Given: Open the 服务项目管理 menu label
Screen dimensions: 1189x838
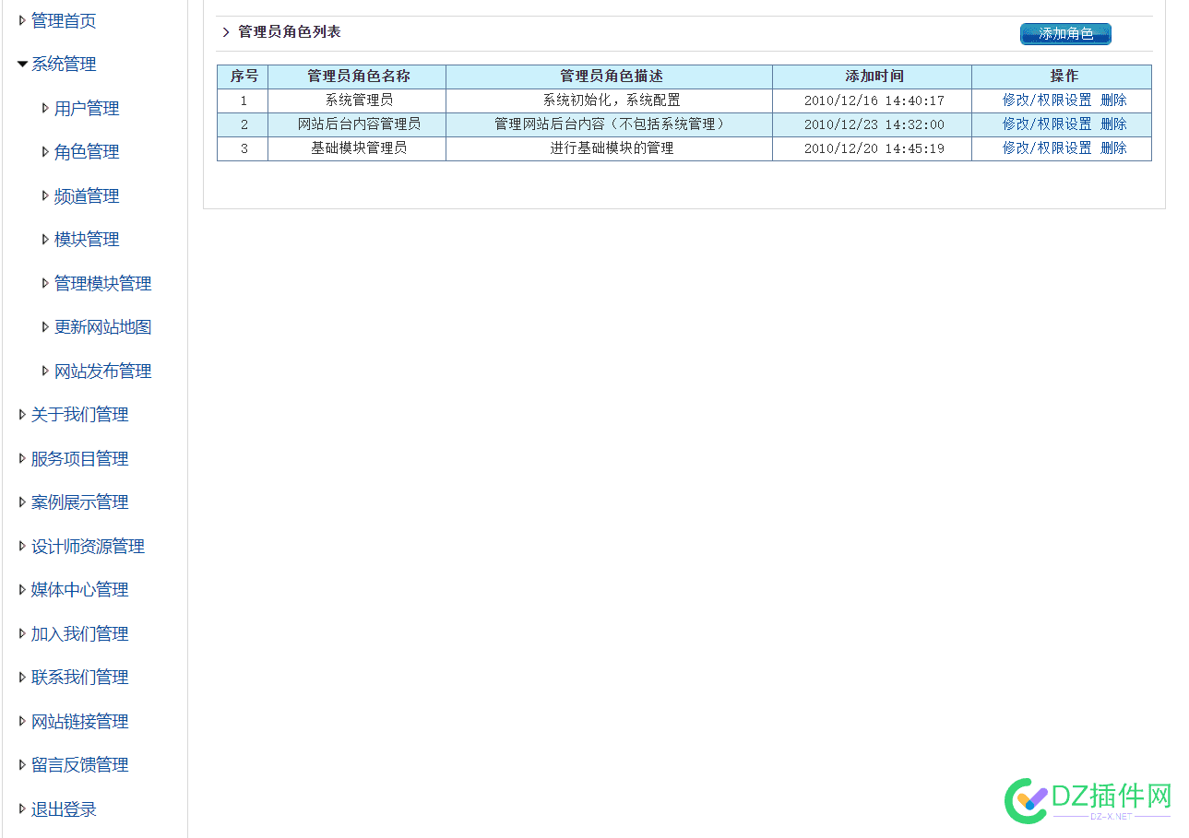Looking at the screenshot, I should click(x=79, y=458).
